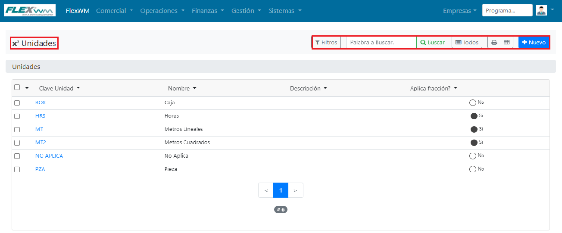Go to previous page in pagination
This screenshot has height=233, width=562.
click(x=266, y=190)
